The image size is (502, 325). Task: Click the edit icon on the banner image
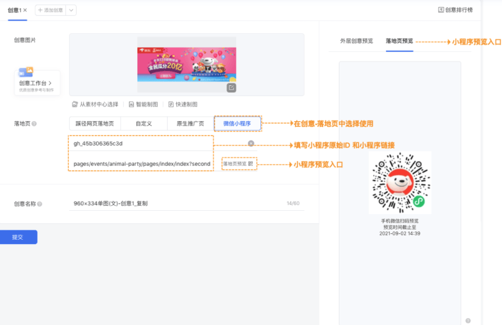pyautogui.click(x=231, y=87)
